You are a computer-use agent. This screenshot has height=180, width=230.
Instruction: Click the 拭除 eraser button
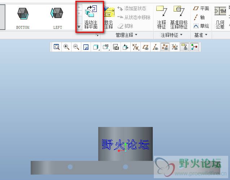pos(125,26)
